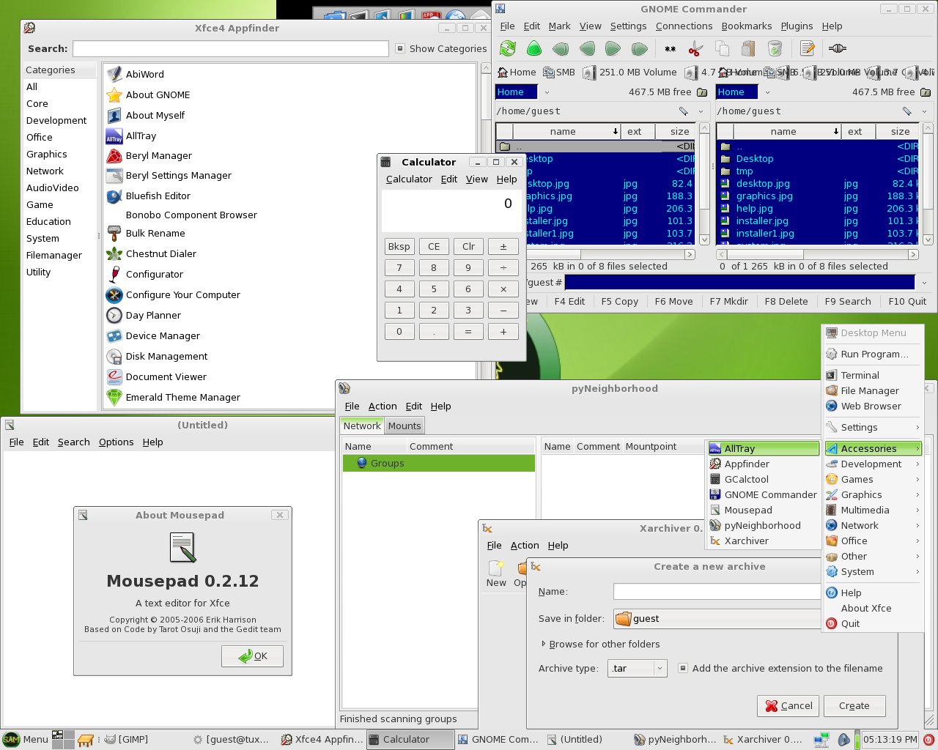Click the Create button in archive dialog
Viewport: 938px width, 750px height.
pyautogui.click(x=854, y=706)
